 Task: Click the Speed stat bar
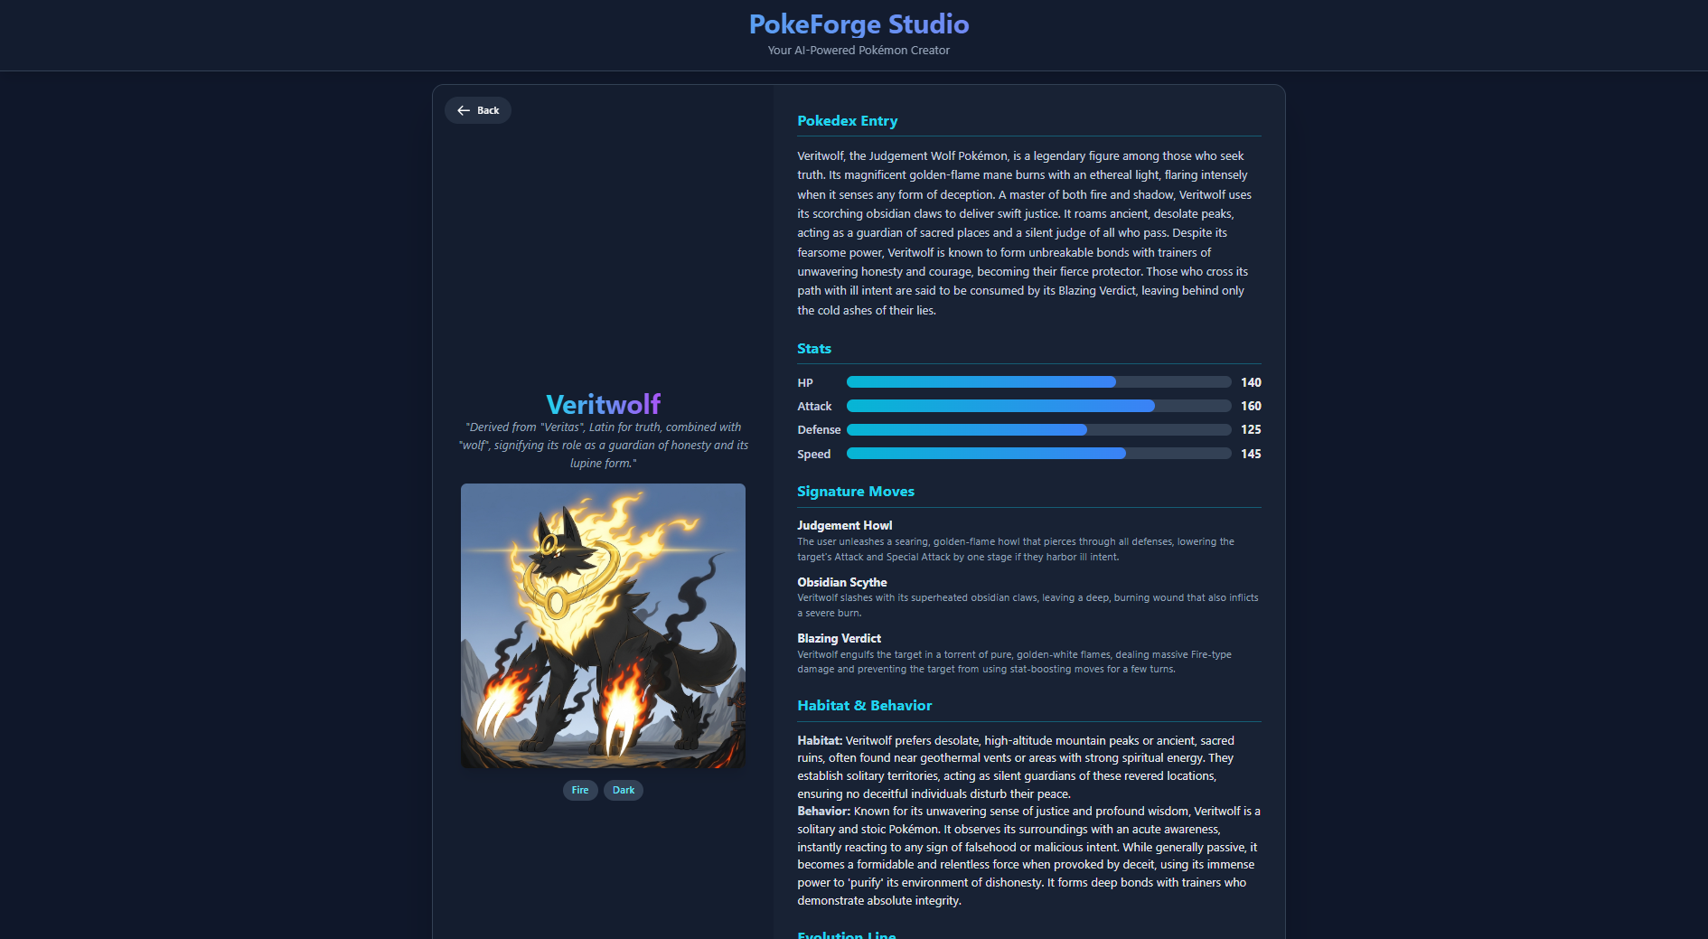click(x=1038, y=454)
